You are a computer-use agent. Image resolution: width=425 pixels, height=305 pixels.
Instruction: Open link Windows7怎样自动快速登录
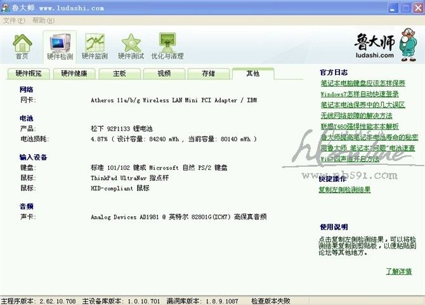(x=360, y=94)
